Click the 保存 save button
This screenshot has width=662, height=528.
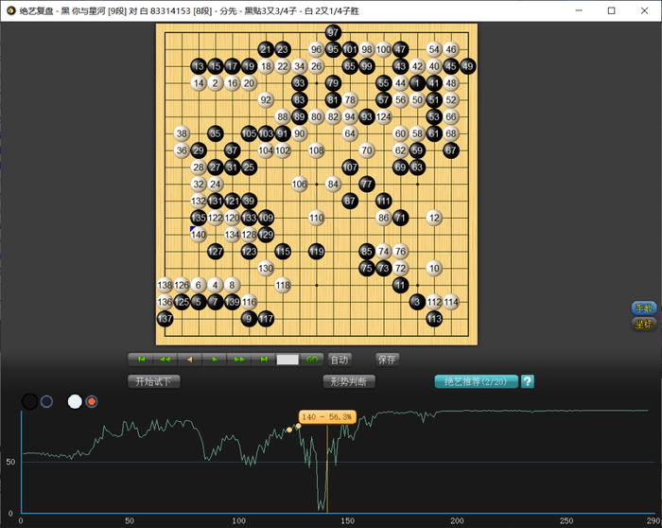[387, 360]
